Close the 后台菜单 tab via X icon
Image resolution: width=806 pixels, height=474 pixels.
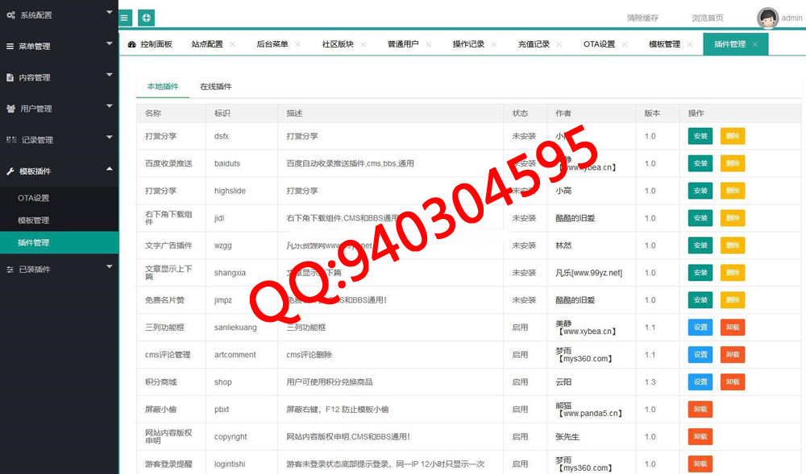[297, 44]
